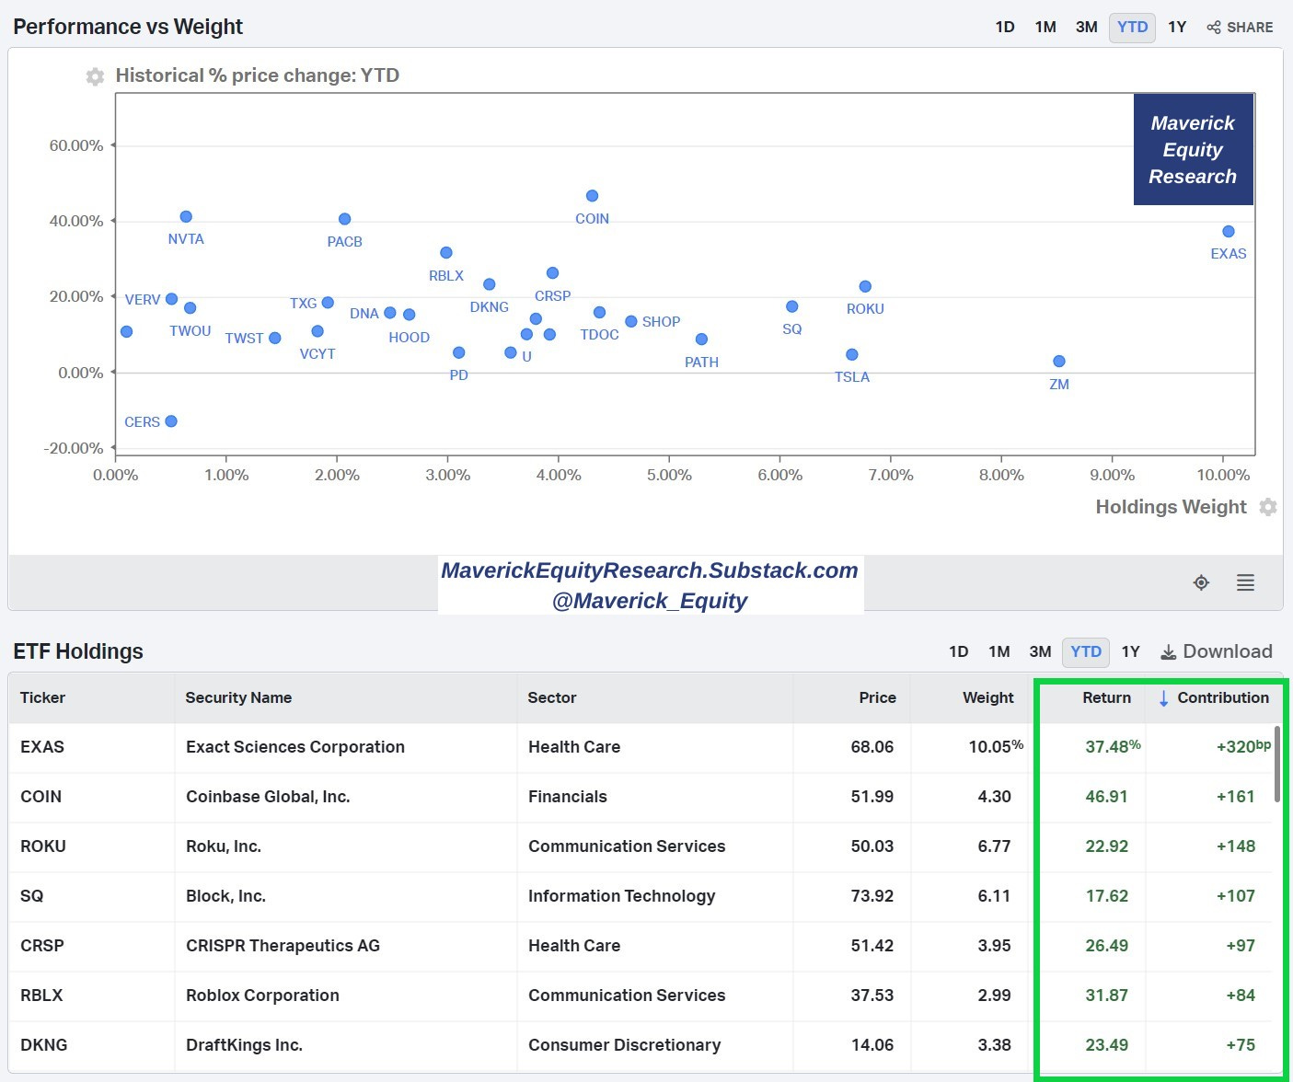Click the holdings table vertical scrollbar

[1277, 764]
